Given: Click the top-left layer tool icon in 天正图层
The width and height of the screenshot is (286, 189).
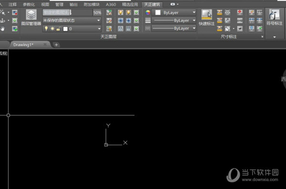Looking at the screenshot, I should (109, 12).
